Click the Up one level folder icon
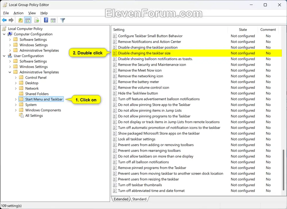Image resolution: width=287 pixels, height=209 pixels. 20,20
